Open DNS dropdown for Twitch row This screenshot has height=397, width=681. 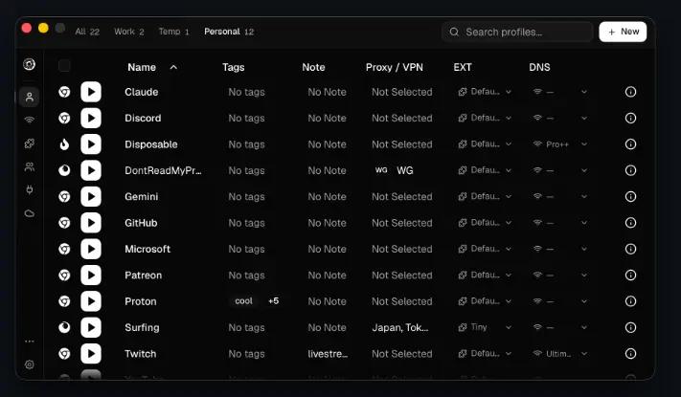pos(560,354)
